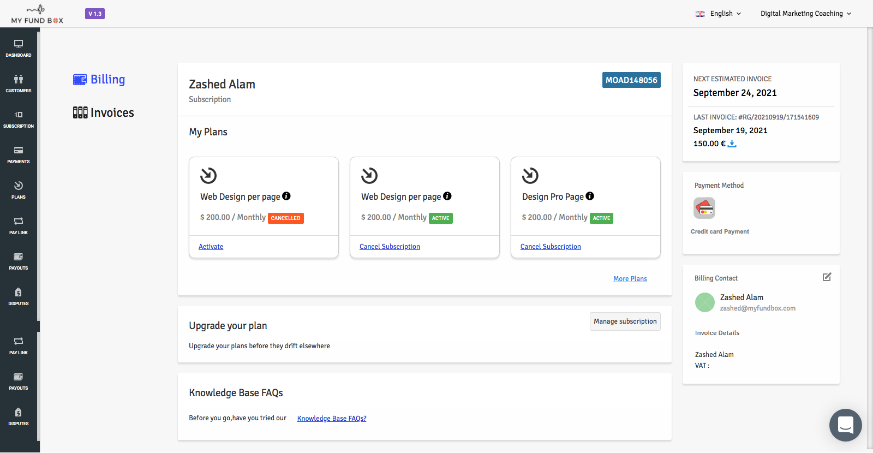Image resolution: width=873 pixels, height=453 pixels.
Task: Open the More Plans link
Action: (x=630, y=279)
